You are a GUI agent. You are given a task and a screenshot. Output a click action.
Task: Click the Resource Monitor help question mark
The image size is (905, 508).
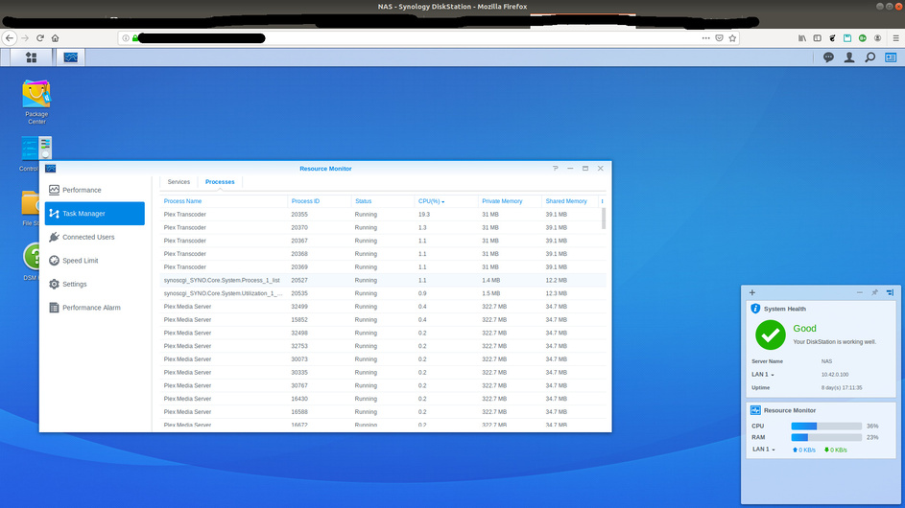coord(556,169)
